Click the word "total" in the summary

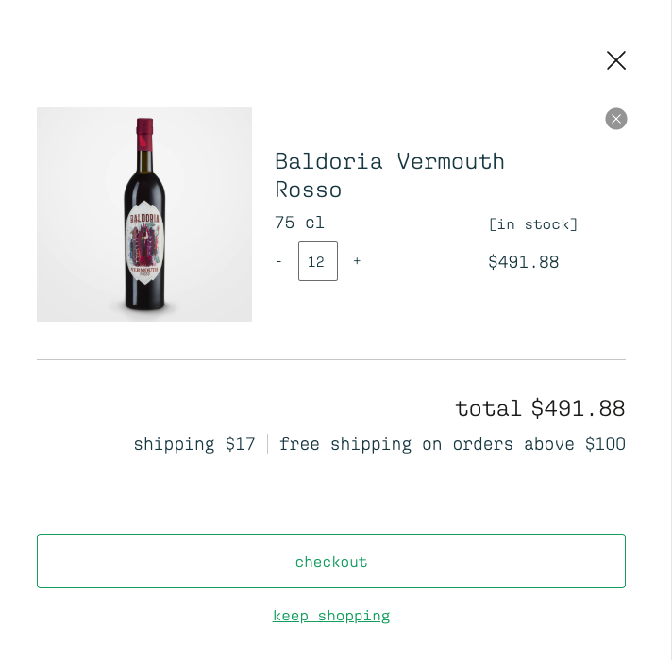tap(488, 408)
